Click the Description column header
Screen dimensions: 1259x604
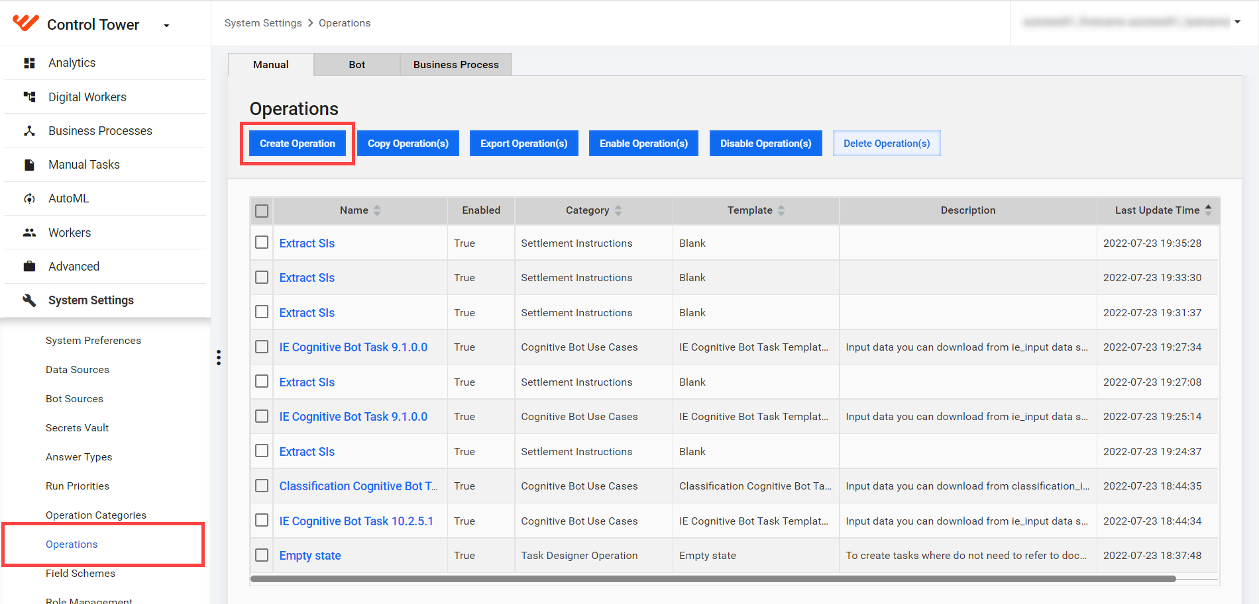point(968,210)
